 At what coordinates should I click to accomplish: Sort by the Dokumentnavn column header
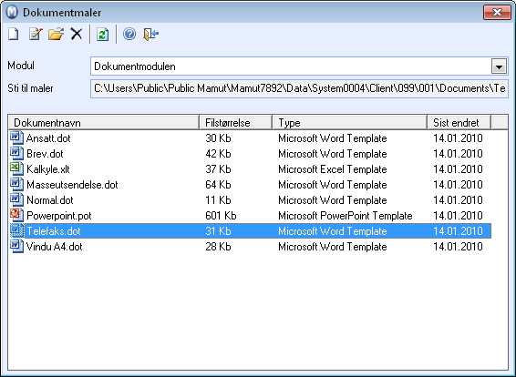104,123
